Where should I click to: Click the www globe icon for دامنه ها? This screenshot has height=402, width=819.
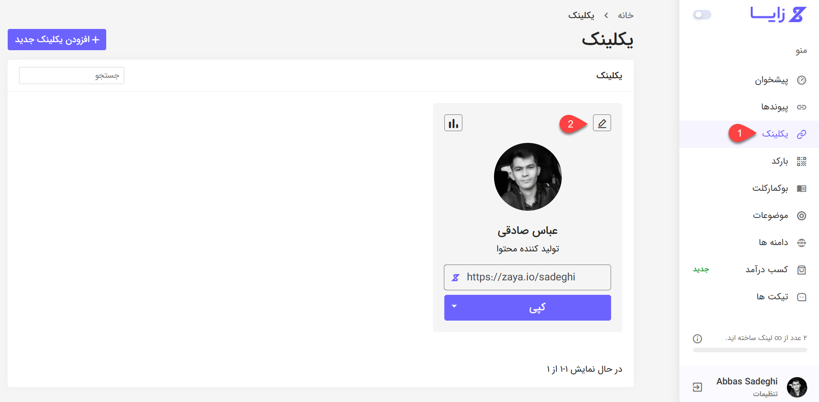point(801,243)
